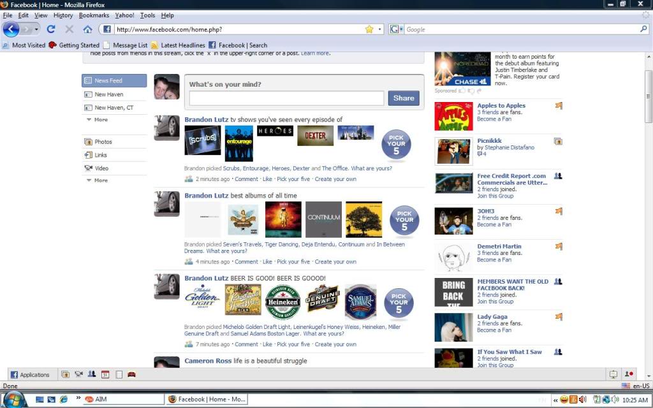Open the Tools menu

147,15
